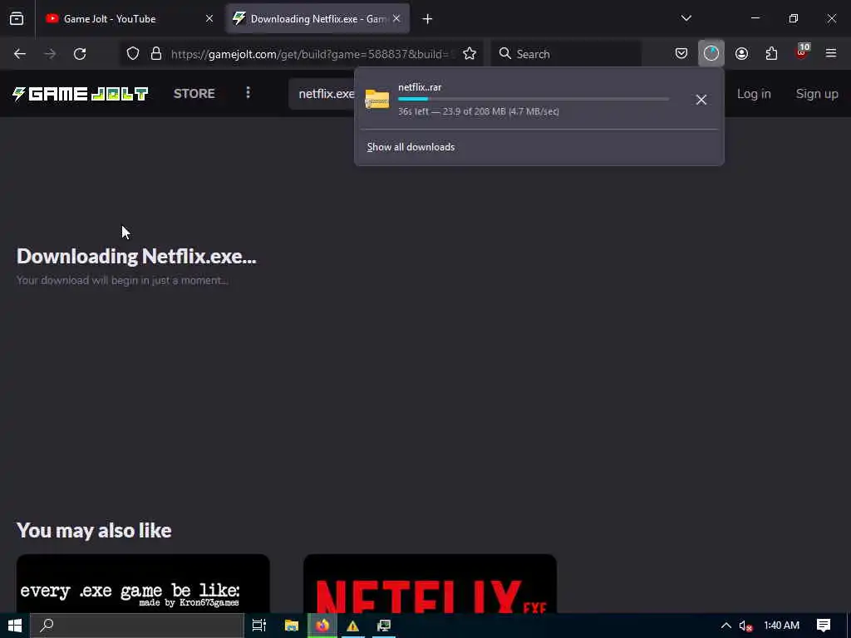The image size is (851, 638).
Task: Open Firefox account icon
Action: coord(741,54)
